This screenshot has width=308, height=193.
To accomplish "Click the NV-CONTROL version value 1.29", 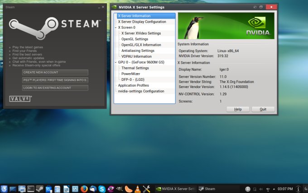I will point(223,94).
